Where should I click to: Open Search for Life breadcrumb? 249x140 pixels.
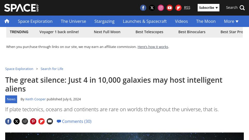[x=52, y=69]
